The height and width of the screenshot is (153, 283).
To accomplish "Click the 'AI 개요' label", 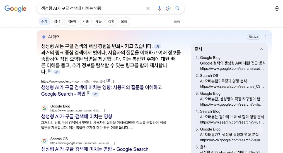I will tap(54, 37).
